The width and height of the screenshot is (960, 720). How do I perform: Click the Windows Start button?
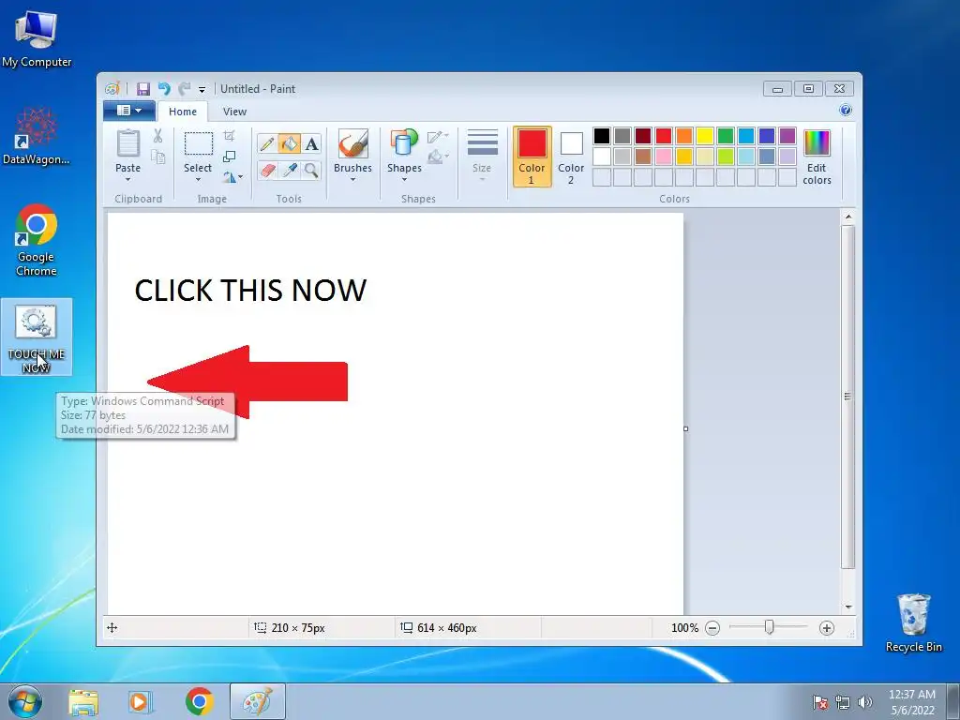[x=25, y=701]
